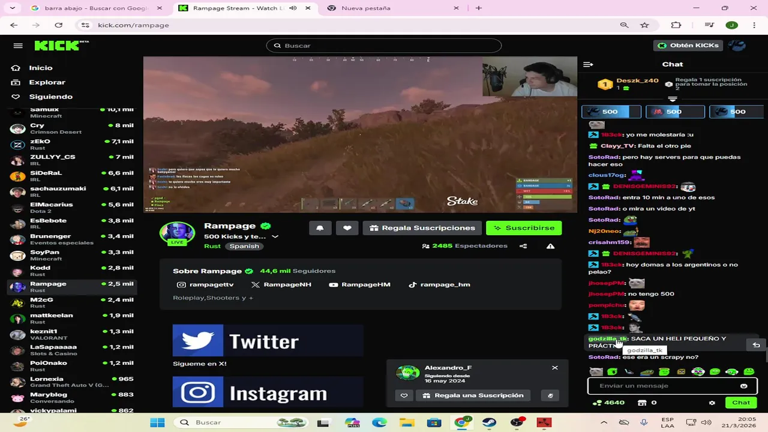The width and height of the screenshot is (768, 432).
Task: Open ElMacarius channel in the sidebar
Action: coord(72,208)
